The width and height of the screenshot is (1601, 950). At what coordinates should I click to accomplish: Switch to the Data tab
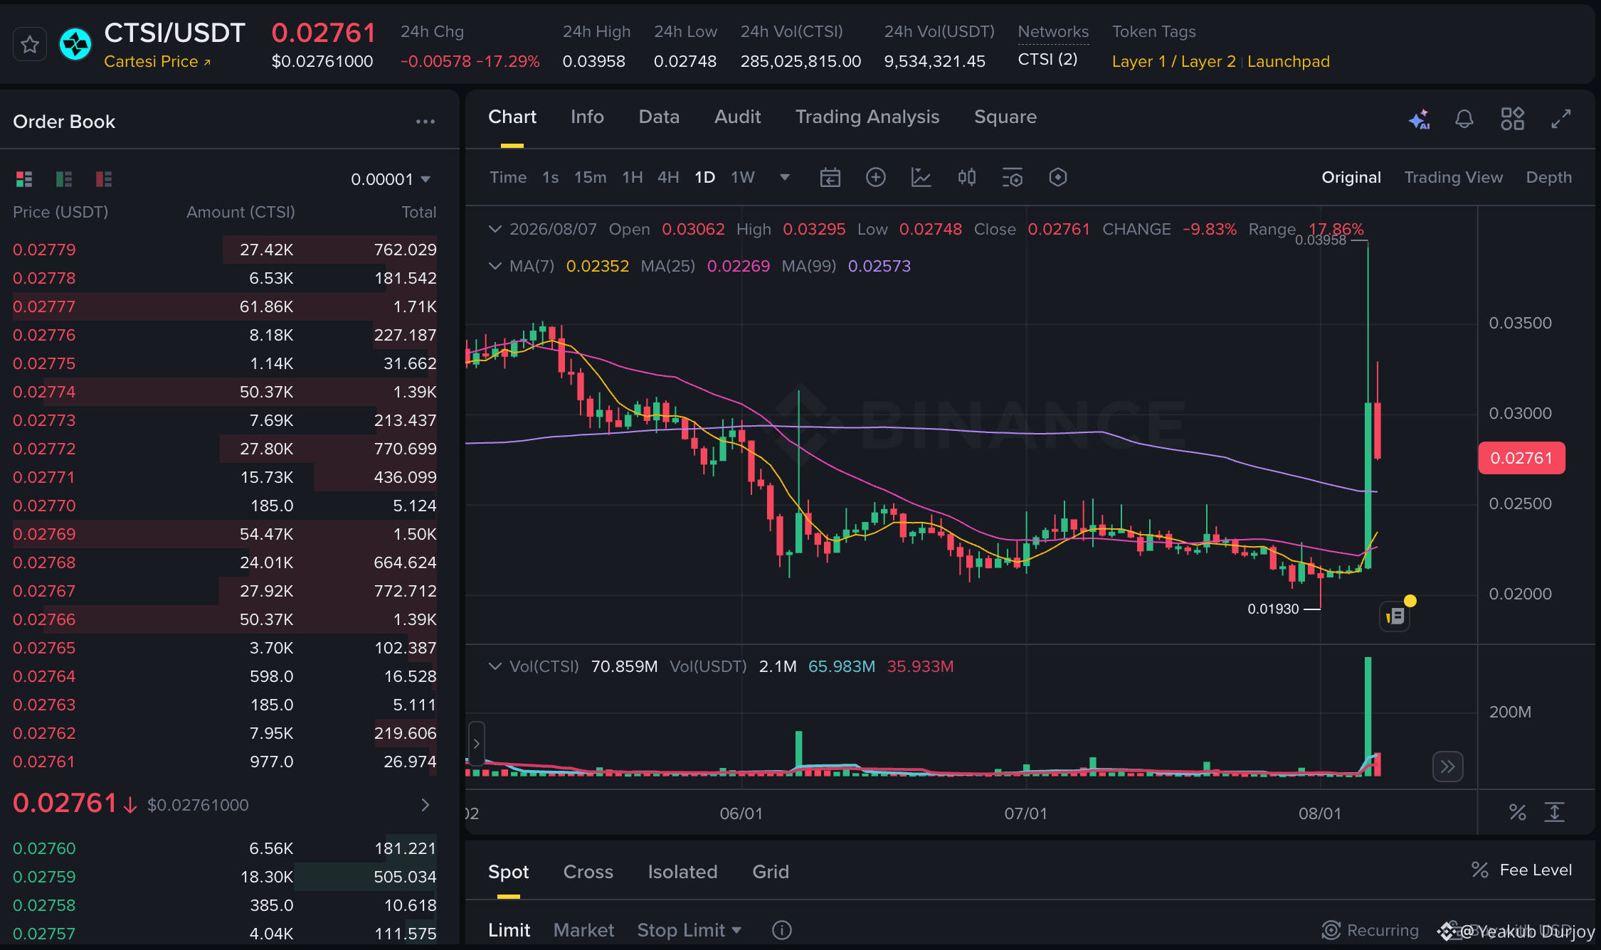coord(659,117)
